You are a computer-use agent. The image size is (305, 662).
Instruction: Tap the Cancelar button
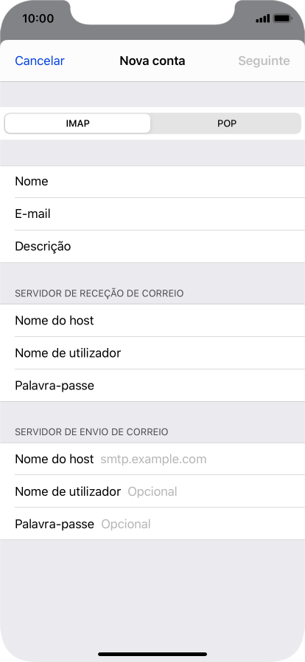point(40,61)
